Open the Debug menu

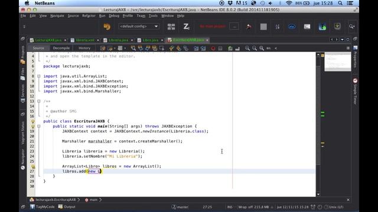114,16
